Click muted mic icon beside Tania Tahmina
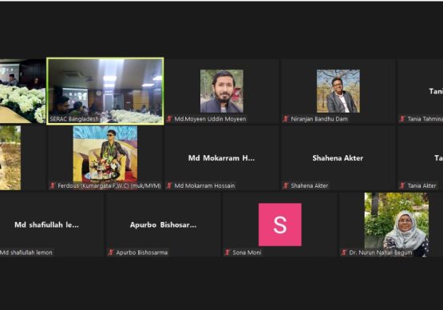Screen dimensions: 443x310 click(x=402, y=119)
